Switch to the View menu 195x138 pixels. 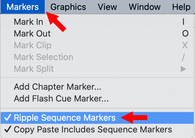(x=107, y=6)
